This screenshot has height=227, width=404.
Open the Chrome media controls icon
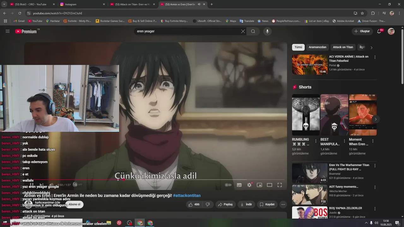pos(384,13)
